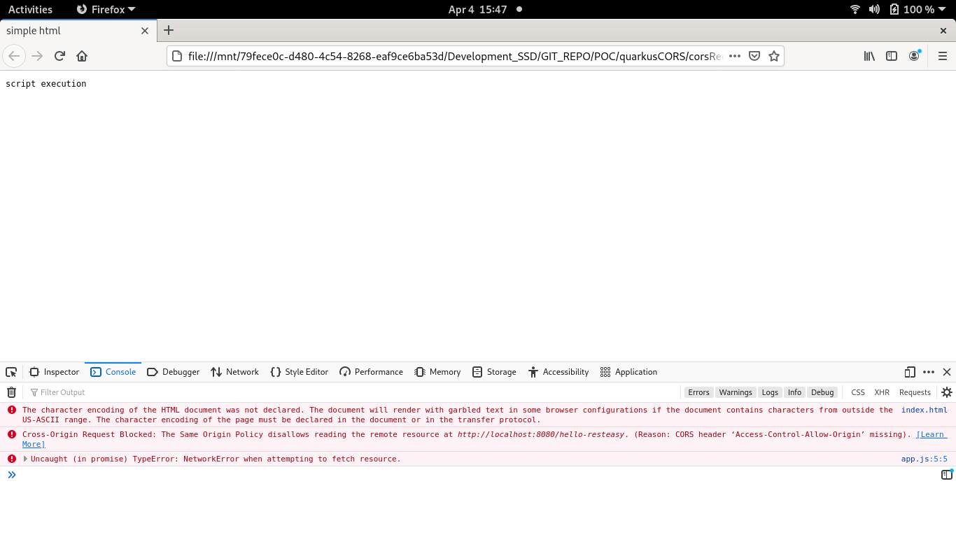Image resolution: width=956 pixels, height=537 pixels.
Task: Click the forward navigation arrow
Action: pyautogui.click(x=37, y=56)
